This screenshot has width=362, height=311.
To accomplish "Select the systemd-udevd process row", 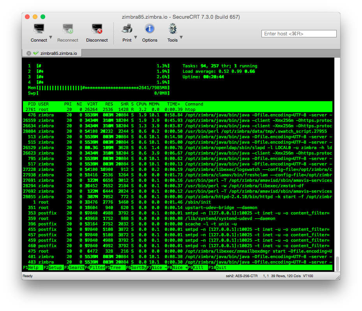I will tap(178, 218).
